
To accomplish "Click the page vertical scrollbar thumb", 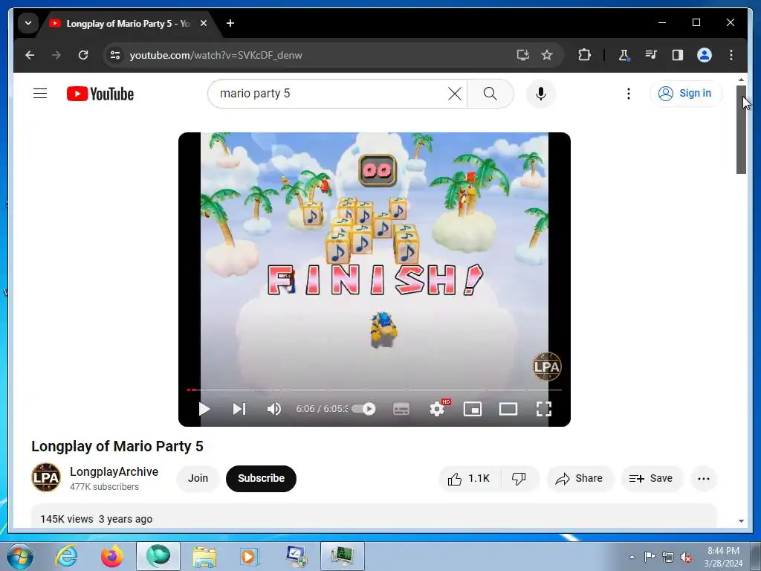I will click(741, 129).
